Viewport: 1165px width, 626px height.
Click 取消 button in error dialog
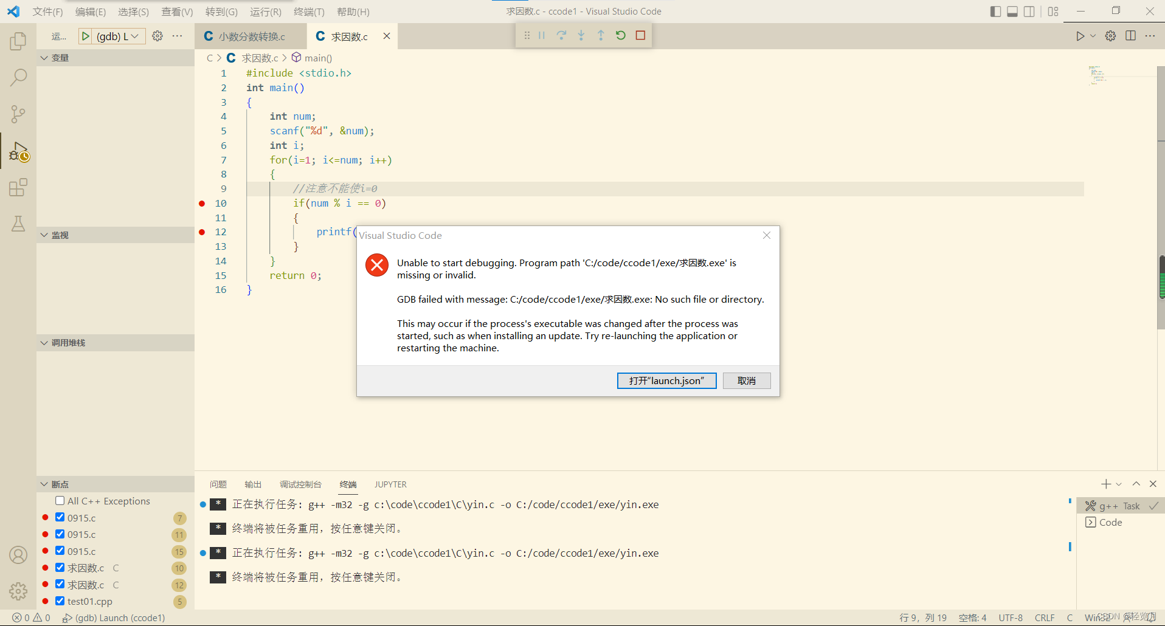pyautogui.click(x=747, y=380)
